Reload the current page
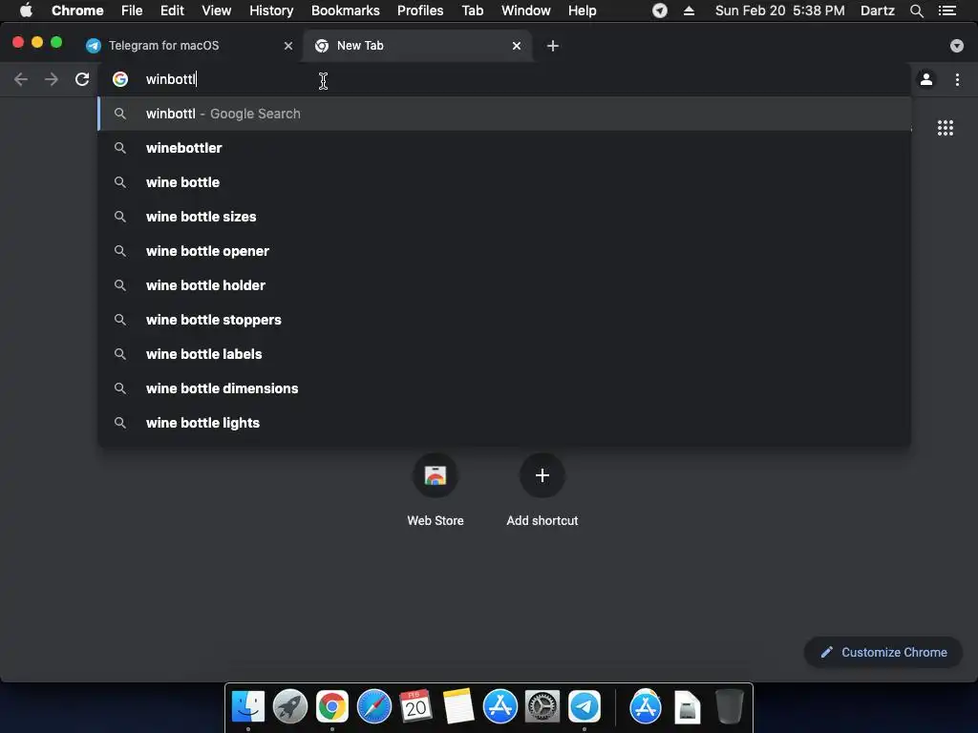Viewport: 978px width, 733px height. (82, 79)
